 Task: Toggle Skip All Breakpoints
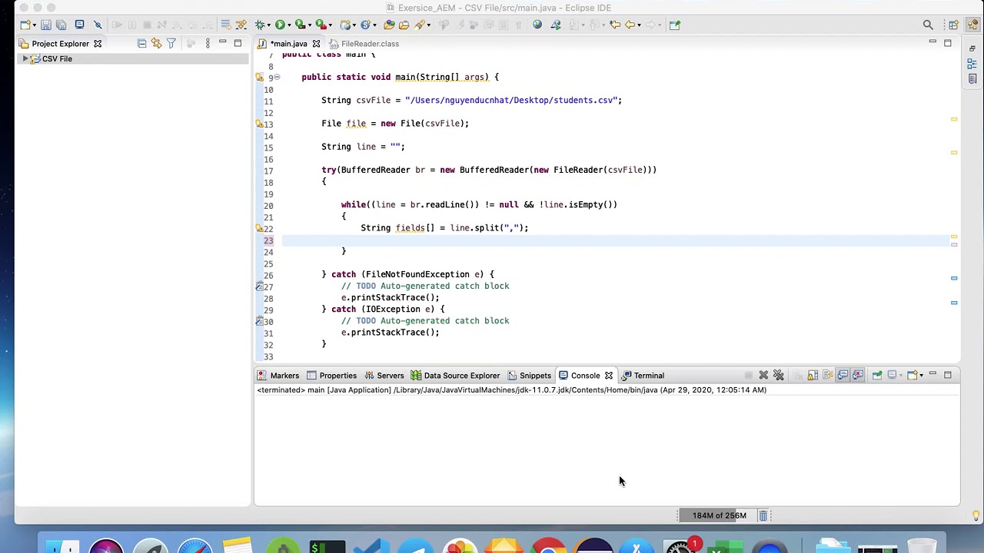pyautogui.click(x=98, y=25)
